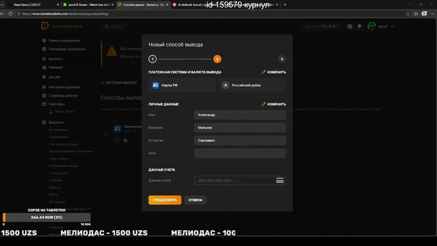
Task: Click the orange step 2 circle
Action: 217,59
